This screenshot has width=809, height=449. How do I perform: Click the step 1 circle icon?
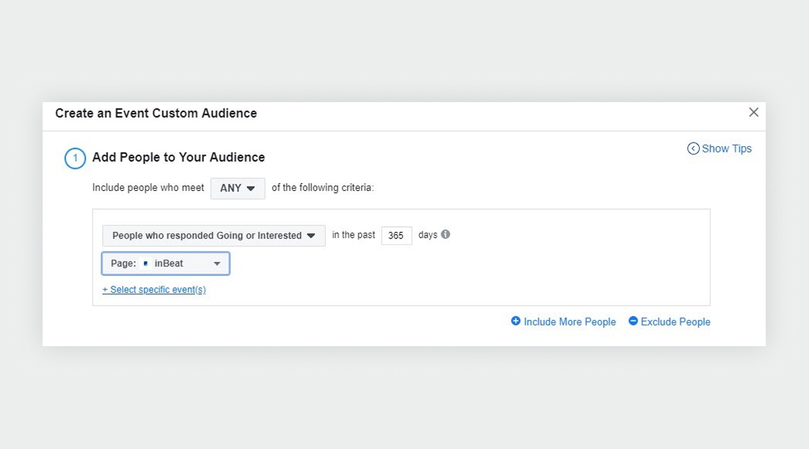point(75,158)
